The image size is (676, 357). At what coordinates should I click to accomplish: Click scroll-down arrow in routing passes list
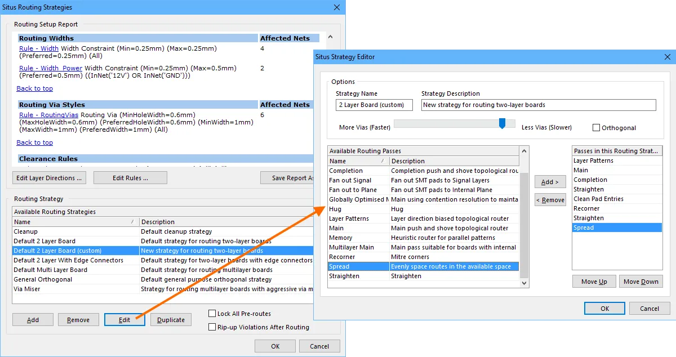tap(524, 283)
